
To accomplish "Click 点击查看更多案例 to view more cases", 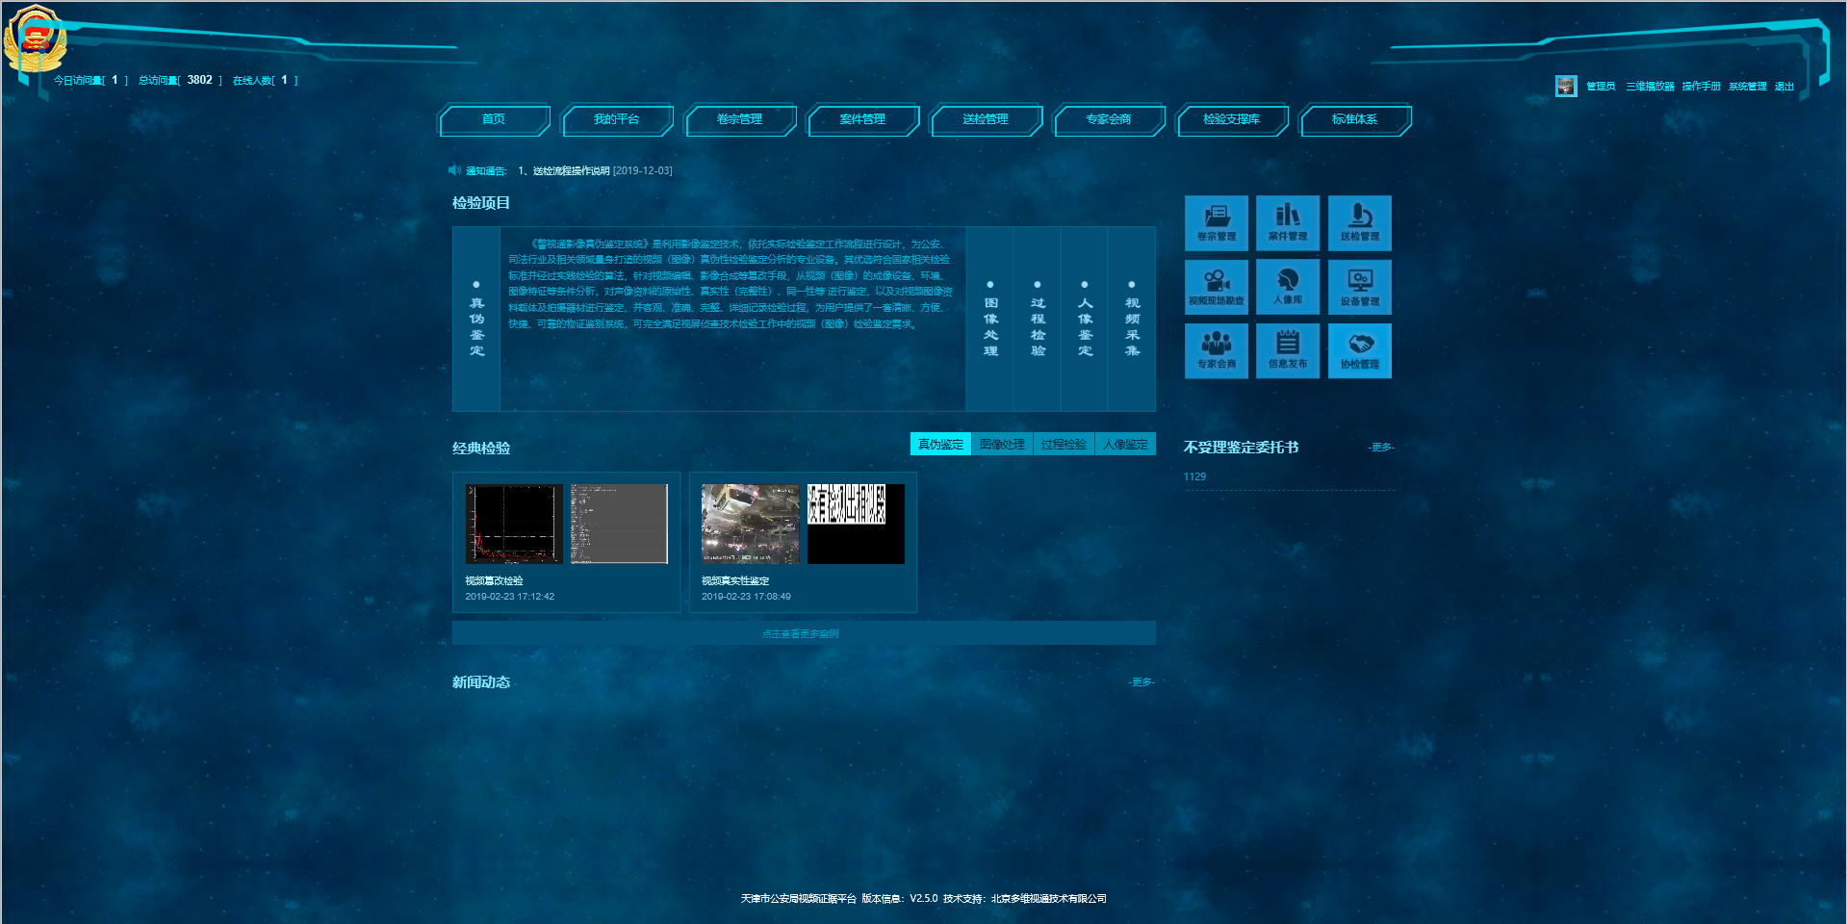I will point(803,632).
